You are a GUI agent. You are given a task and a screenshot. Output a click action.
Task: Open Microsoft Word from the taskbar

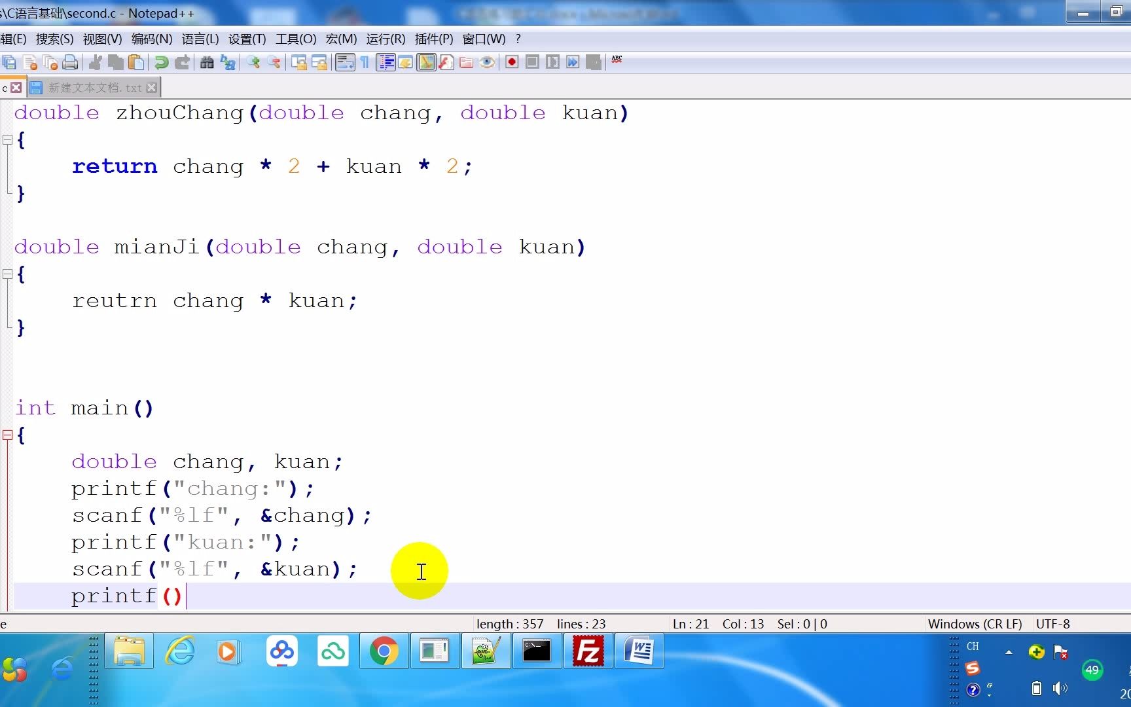639,651
